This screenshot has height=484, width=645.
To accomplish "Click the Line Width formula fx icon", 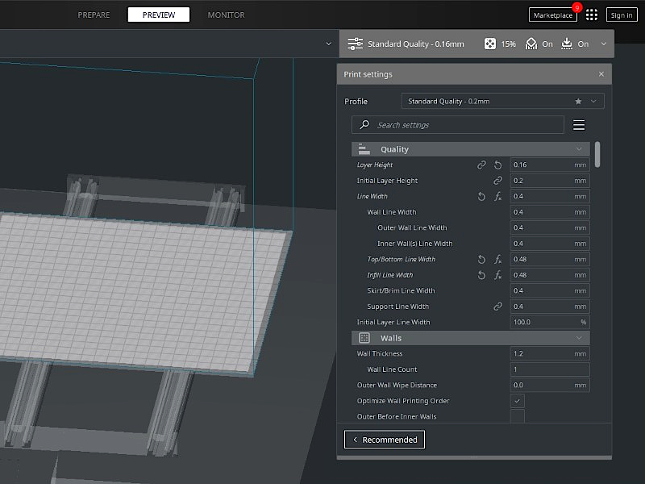I will (497, 196).
